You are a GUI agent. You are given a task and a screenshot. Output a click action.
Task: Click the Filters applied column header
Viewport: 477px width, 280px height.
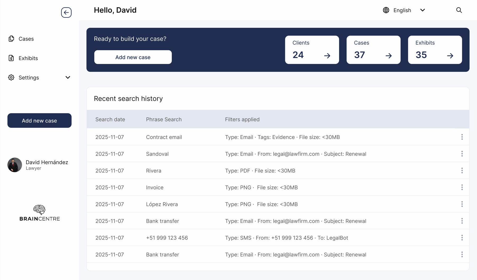point(242,119)
